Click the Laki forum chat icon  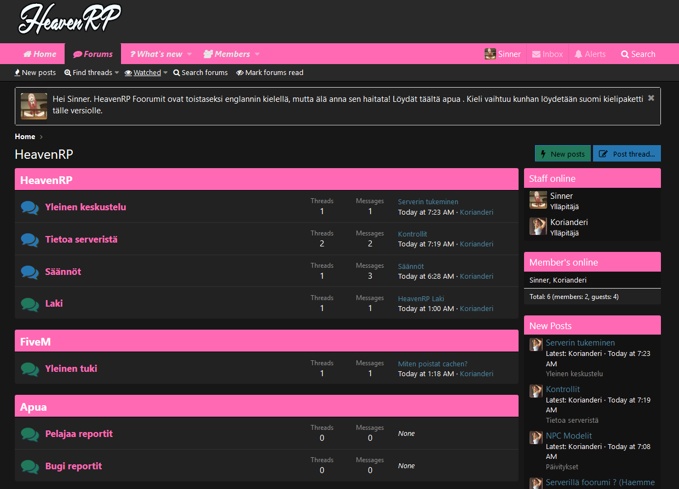tap(30, 304)
